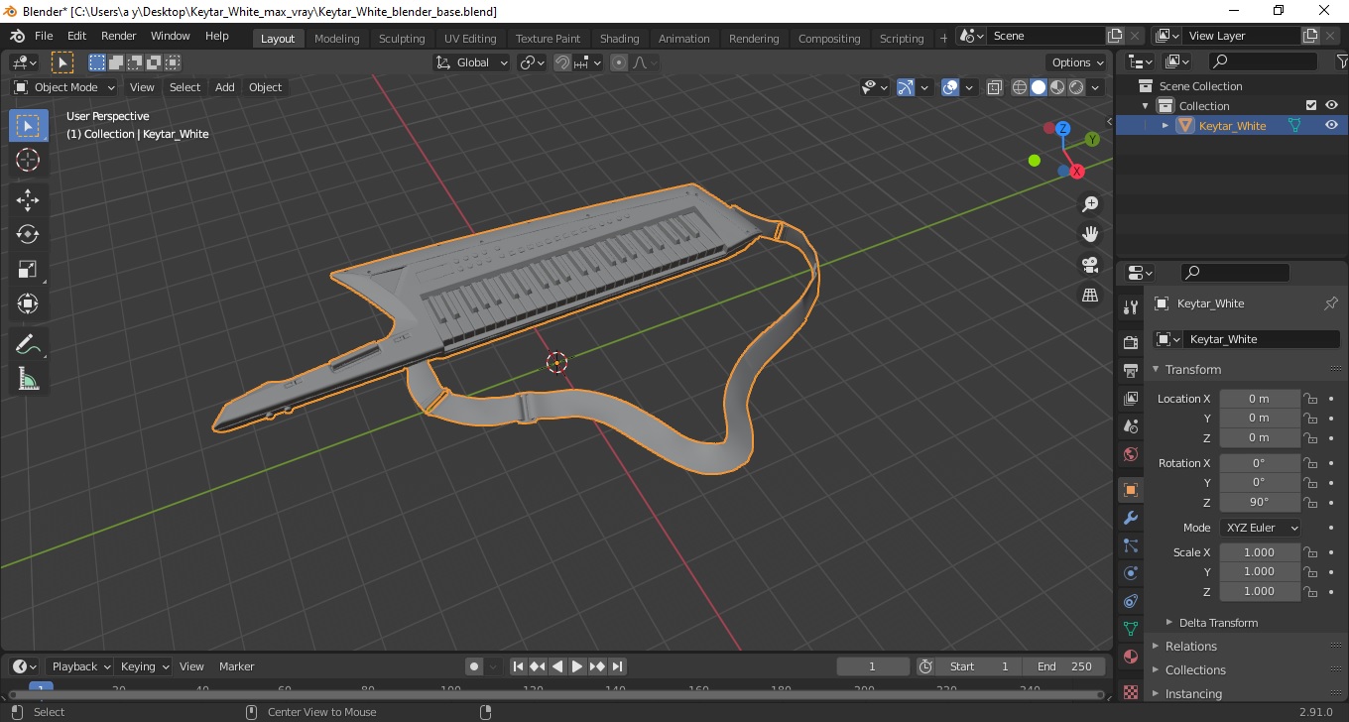Hide Keytar_White with its eye icon

1331,125
